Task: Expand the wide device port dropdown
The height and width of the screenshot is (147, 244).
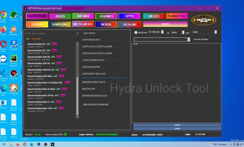Action: point(189,39)
